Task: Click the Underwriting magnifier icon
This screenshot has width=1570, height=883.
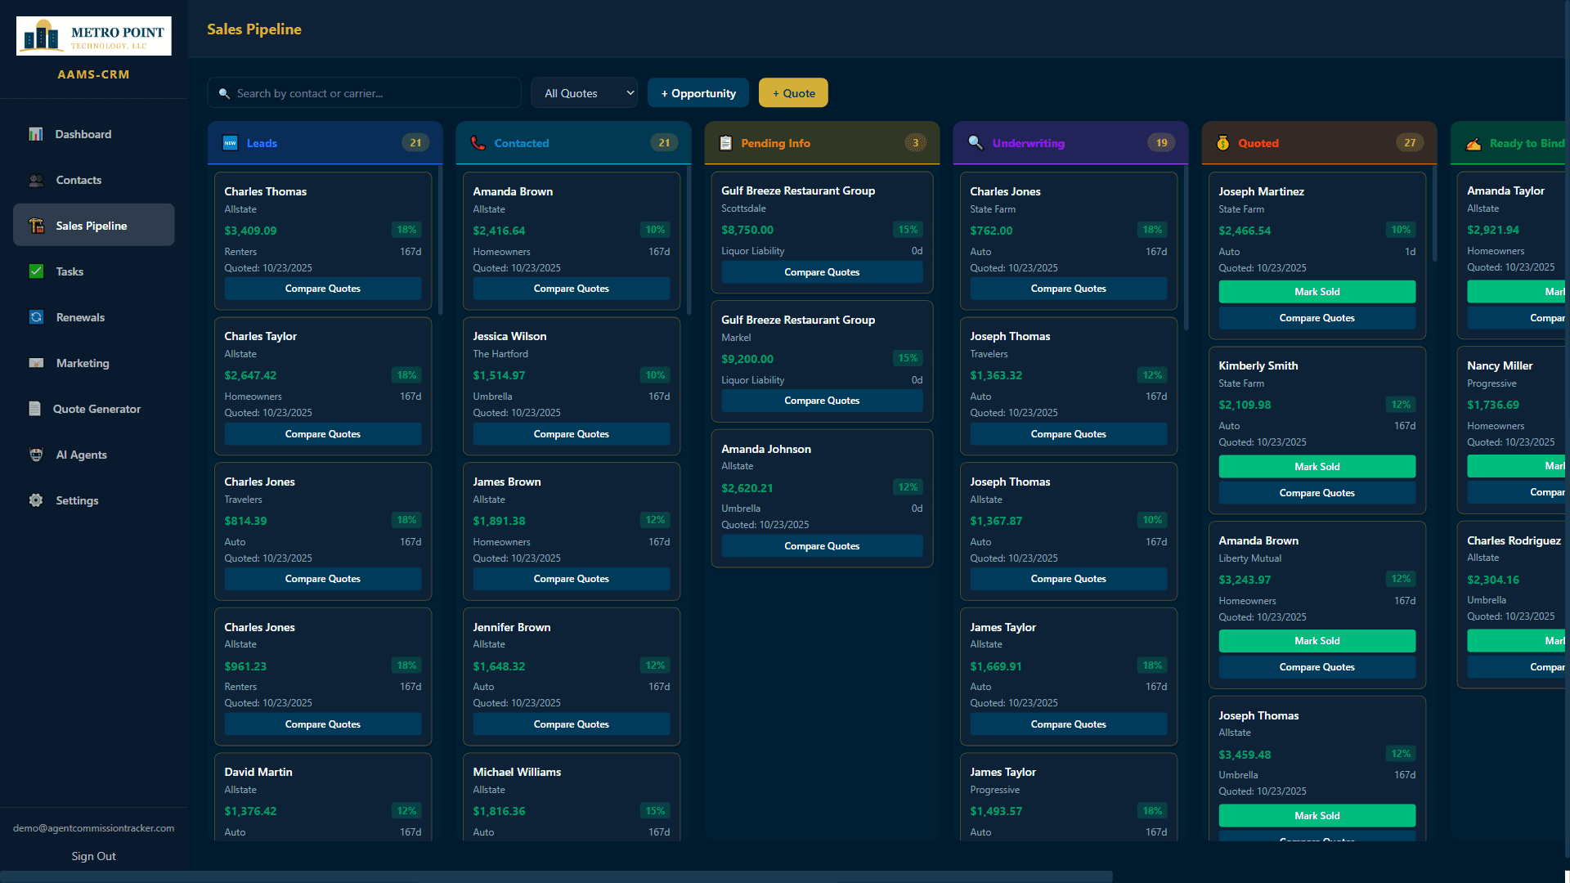Action: [976, 143]
